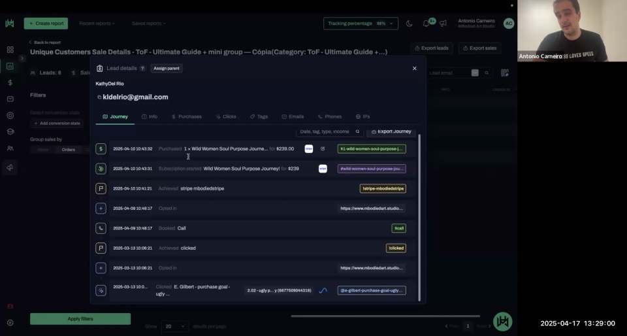Open the dollar sales icon in sidebar
Viewport: 627px width, 336px height.
(10, 82)
